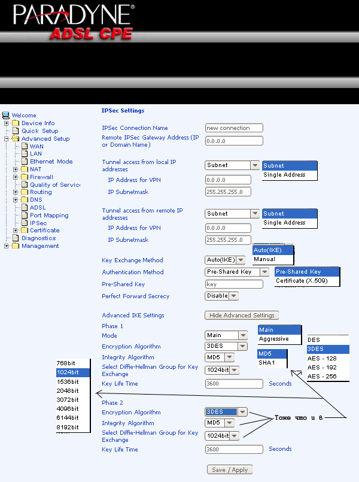Click the Routing folder icon
This screenshot has width=359, height=482.
point(25,192)
